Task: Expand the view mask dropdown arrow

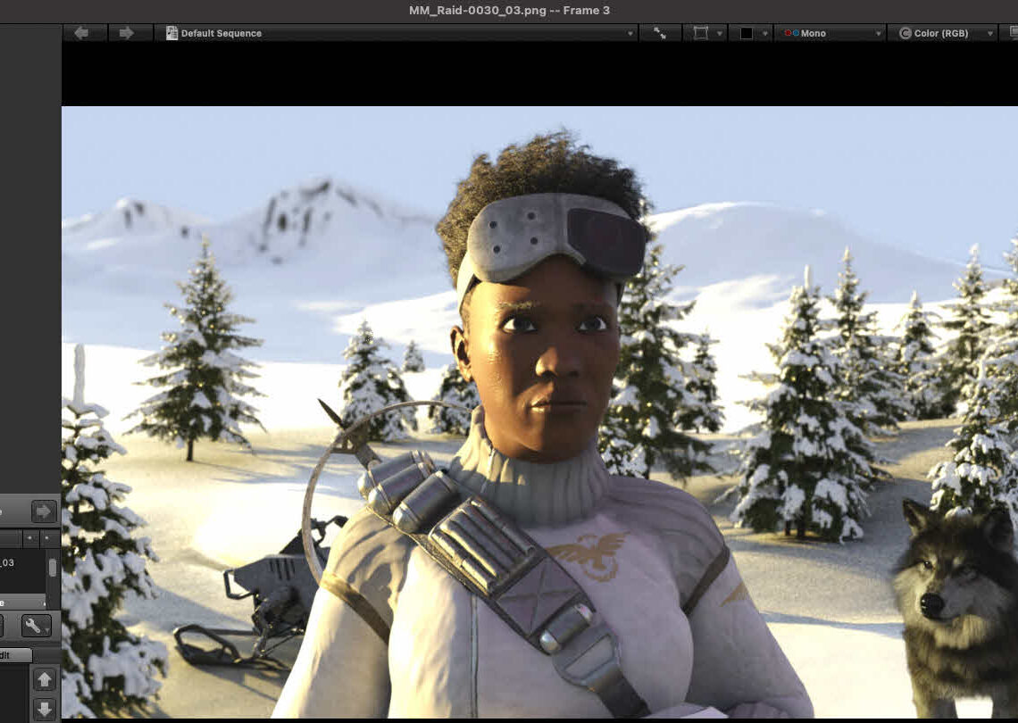Action: click(x=720, y=33)
